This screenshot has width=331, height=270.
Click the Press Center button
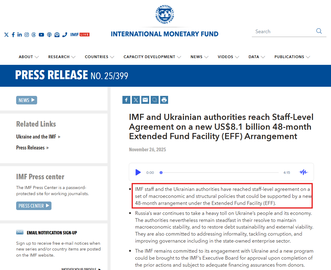point(34,206)
